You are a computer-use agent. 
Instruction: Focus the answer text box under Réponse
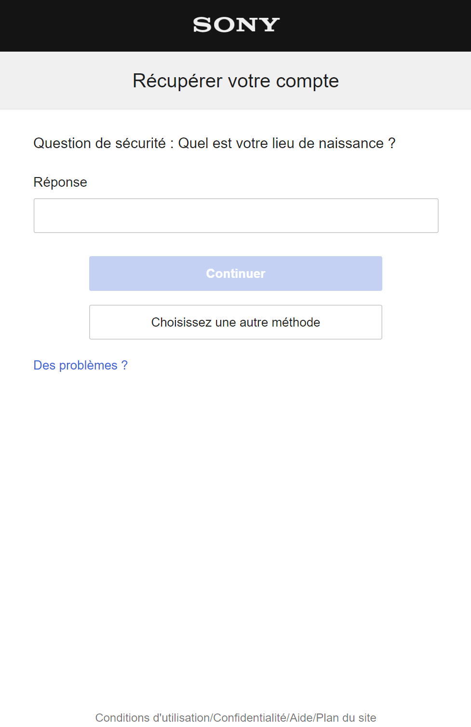[x=235, y=215]
